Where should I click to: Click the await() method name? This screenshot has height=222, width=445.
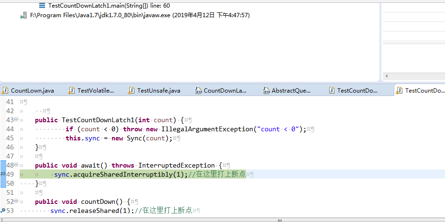94,165
